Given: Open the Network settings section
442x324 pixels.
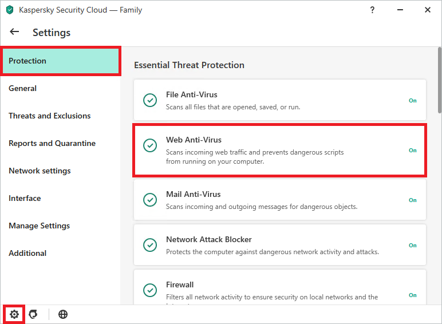Looking at the screenshot, I should (x=40, y=171).
